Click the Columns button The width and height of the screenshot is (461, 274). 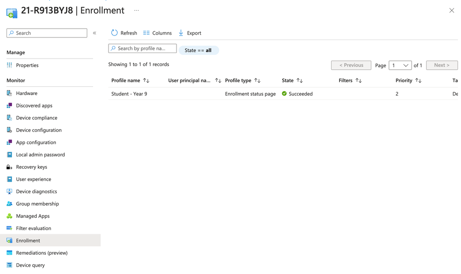click(158, 33)
